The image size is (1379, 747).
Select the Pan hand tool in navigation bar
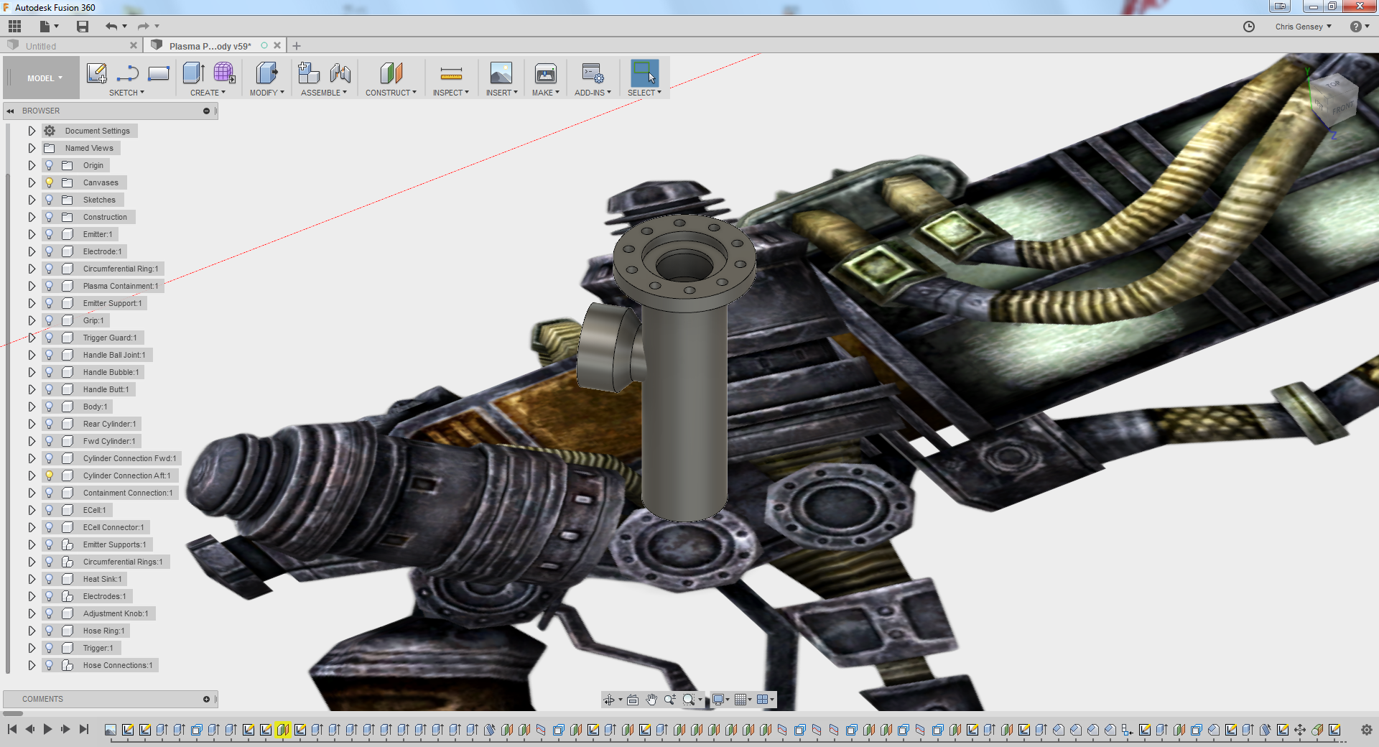651,700
